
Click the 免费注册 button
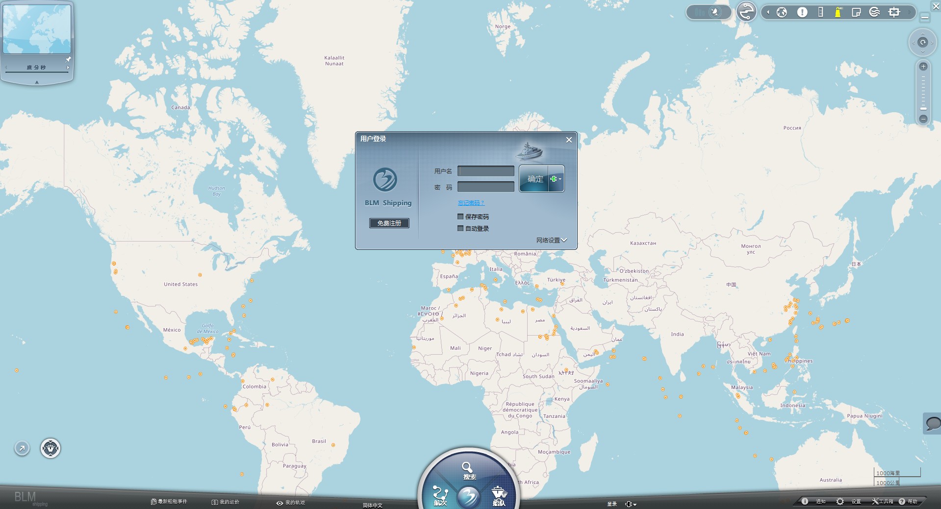point(389,223)
